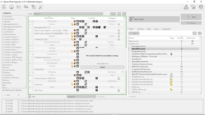Open the Nexus globe icon
This screenshot has height=115, width=205.
point(11,7)
